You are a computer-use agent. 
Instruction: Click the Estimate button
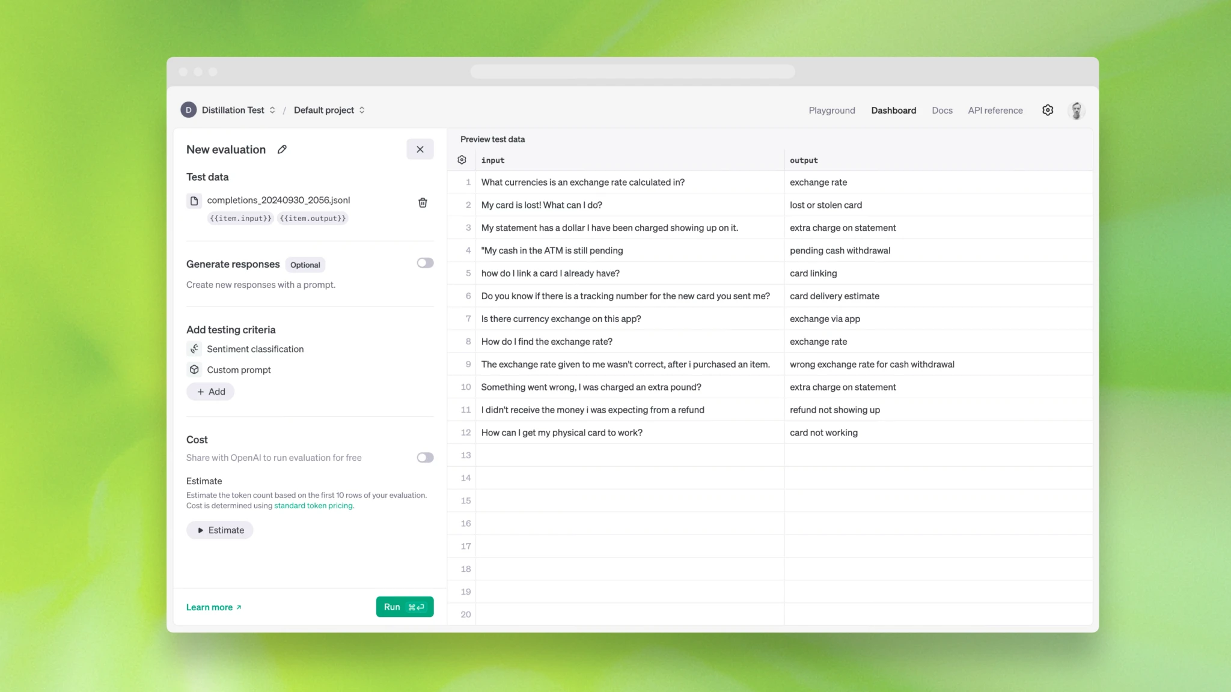(x=221, y=530)
